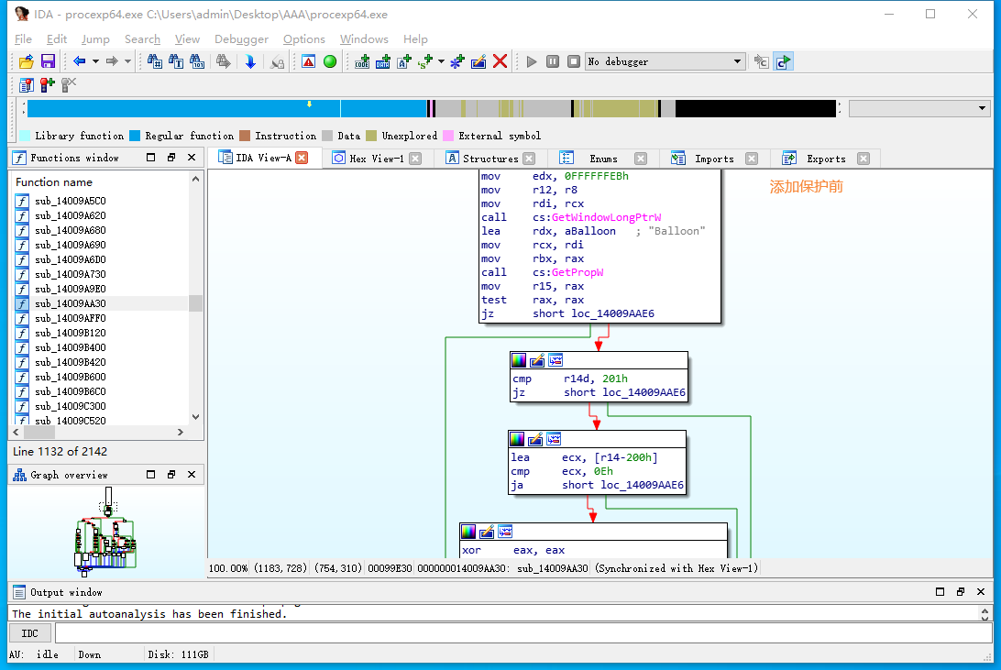Click the gray arrow C toolbar icon

coord(762,62)
